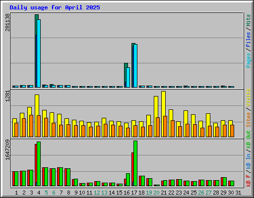
Task: Click the orange sites bar for day 20
Action: coord(158,127)
